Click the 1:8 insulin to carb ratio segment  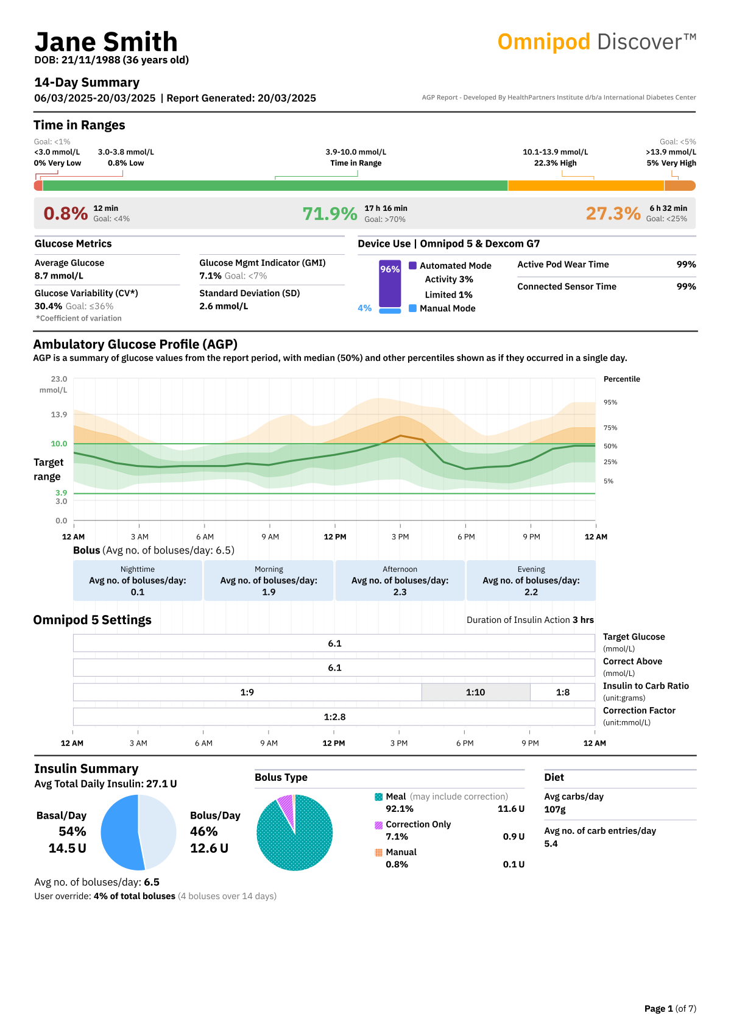pyautogui.click(x=563, y=692)
